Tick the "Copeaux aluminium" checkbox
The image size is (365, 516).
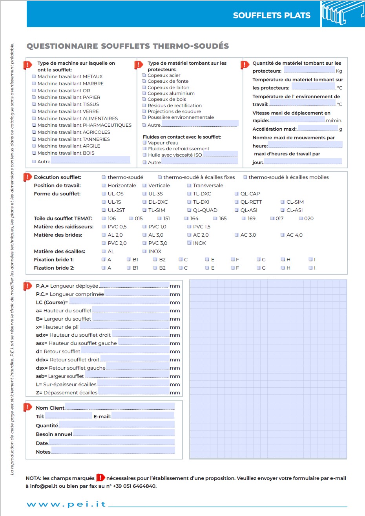[x=144, y=93]
